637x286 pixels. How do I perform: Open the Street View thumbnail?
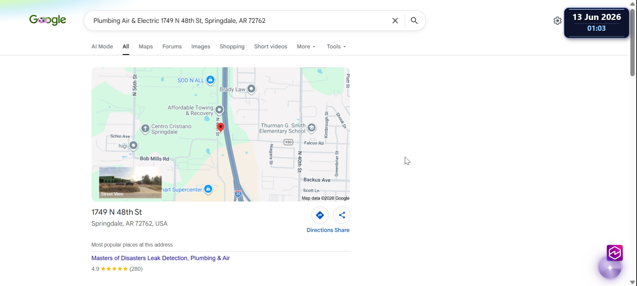coord(130,182)
